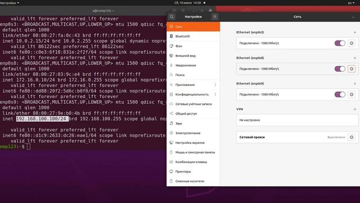Click the lock icon beside Конфиденциальность
This screenshot has width=360, height=203.
171,94
